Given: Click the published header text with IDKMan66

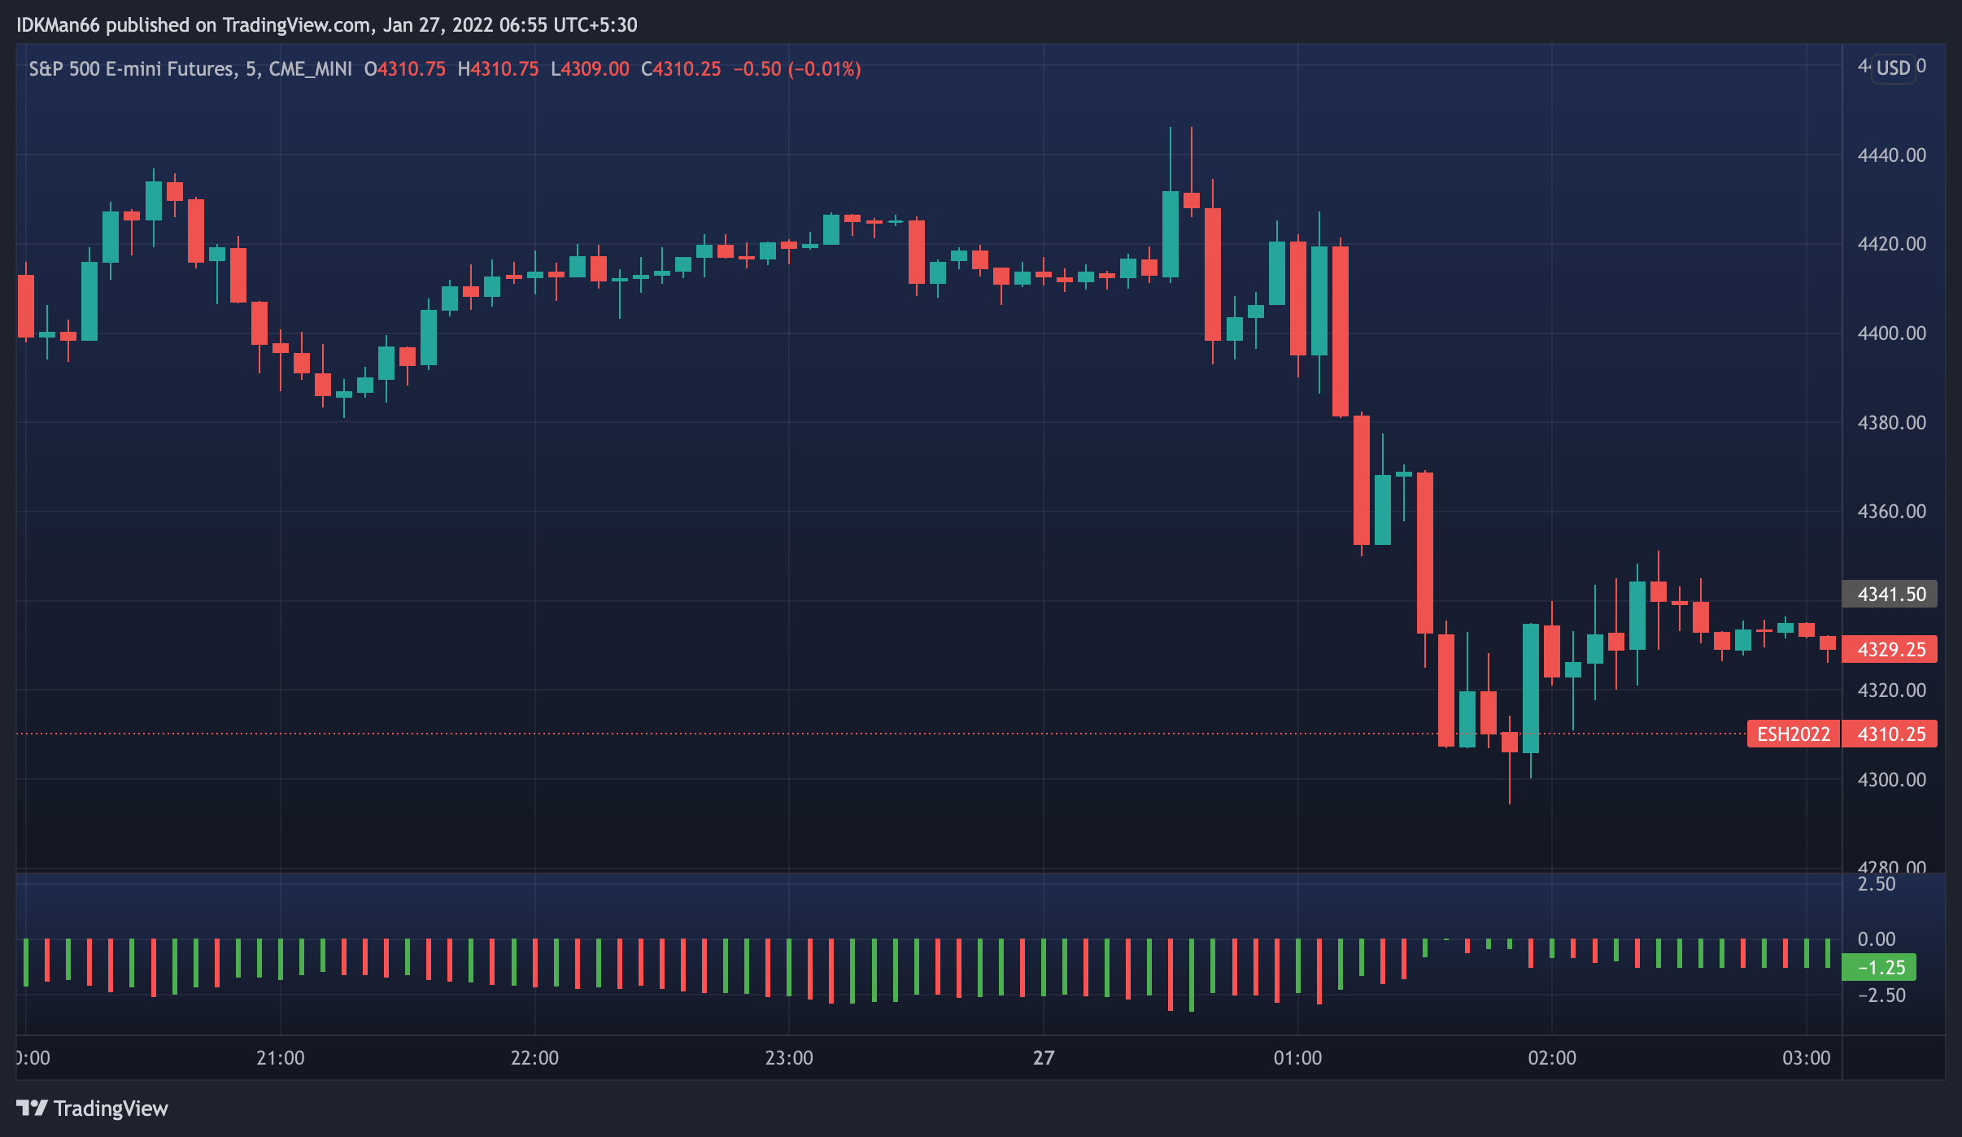Looking at the screenshot, I should tap(327, 25).
